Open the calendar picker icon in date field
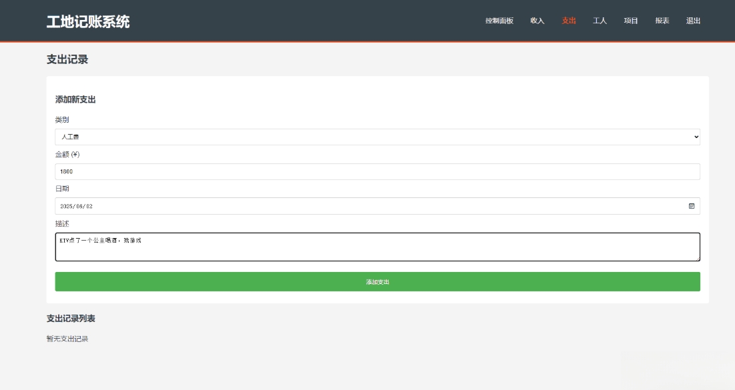The image size is (735, 390). click(x=692, y=206)
